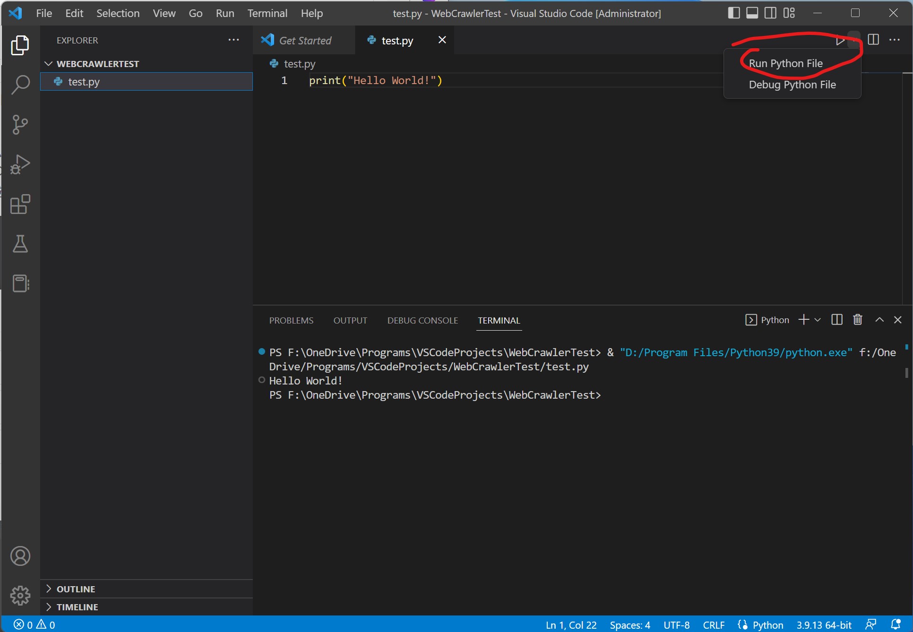
Task: Open the Testing flask view
Action: click(20, 244)
